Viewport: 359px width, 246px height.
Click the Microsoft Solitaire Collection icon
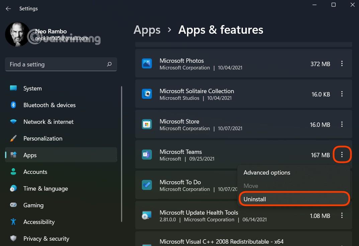pos(147,94)
